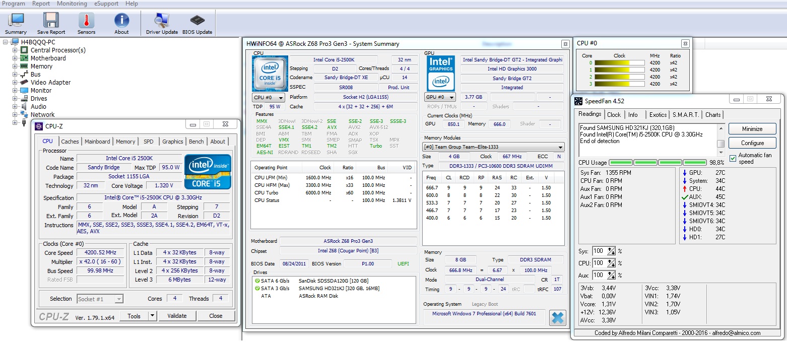Select the Video Adapter tree icon
Image resolution: width=787 pixels, height=342 pixels.
(24, 82)
